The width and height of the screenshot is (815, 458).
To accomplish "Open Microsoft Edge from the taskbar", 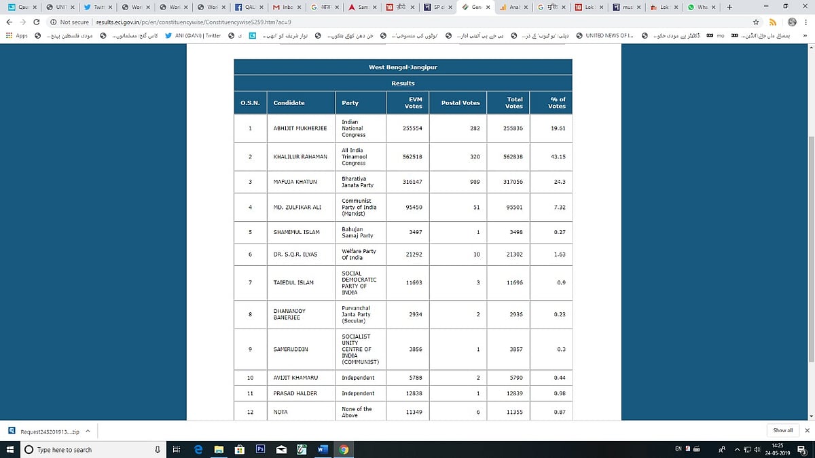I will tap(198, 449).
